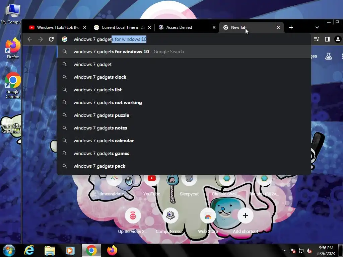The width and height of the screenshot is (343, 257).
Task: Open Action Center flag tray icon
Action: point(293,251)
